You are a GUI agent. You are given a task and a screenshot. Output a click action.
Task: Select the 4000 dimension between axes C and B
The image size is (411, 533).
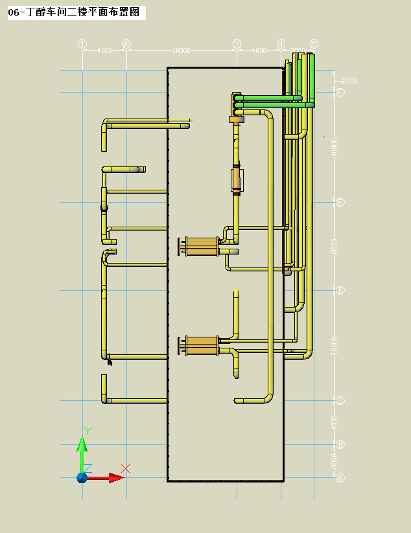tap(334, 422)
